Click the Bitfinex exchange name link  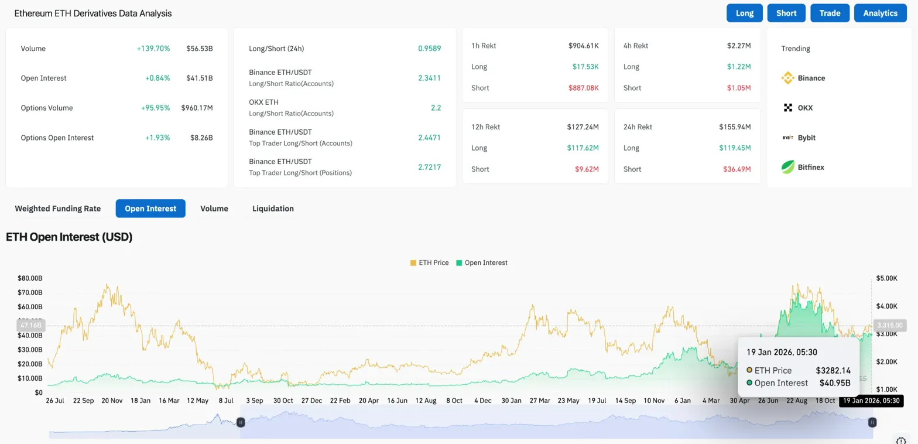(x=810, y=167)
